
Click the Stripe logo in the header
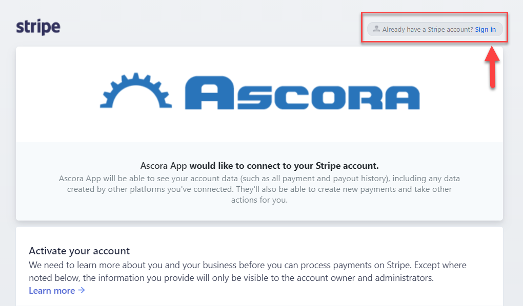coord(38,27)
